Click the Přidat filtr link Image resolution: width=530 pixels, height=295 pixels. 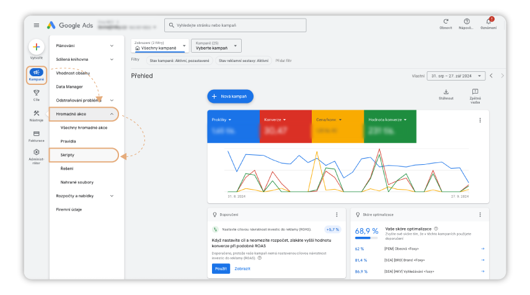(283, 61)
